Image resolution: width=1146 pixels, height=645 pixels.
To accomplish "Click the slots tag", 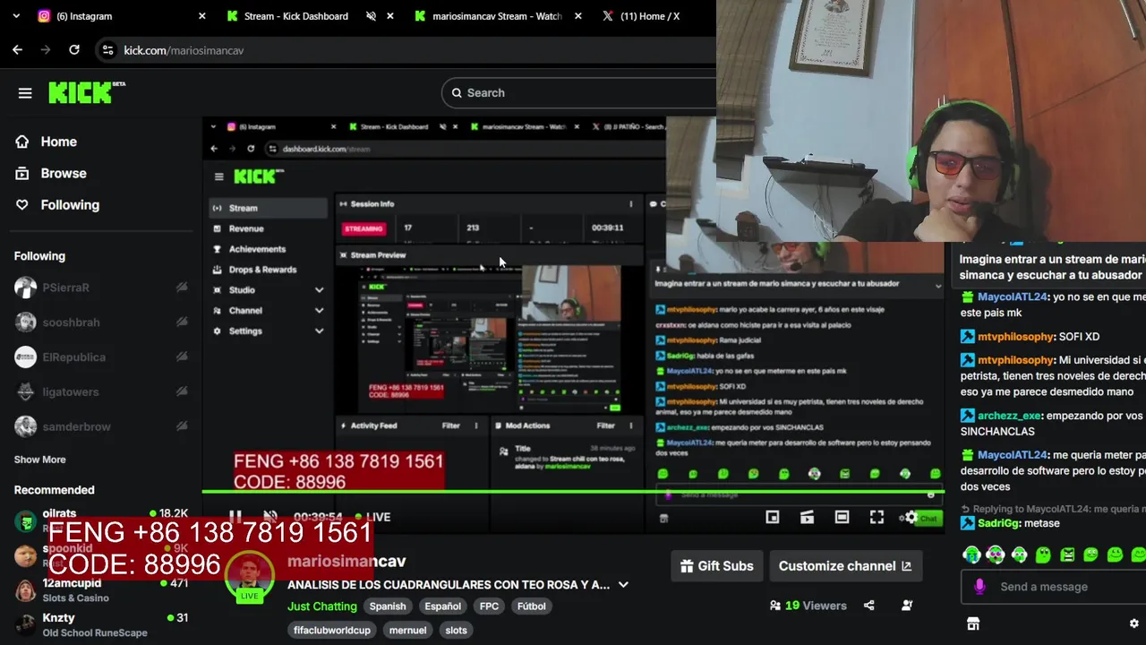I will point(456,630).
